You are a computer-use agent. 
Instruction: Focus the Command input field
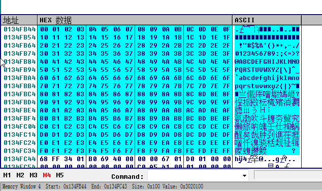[195, 176]
